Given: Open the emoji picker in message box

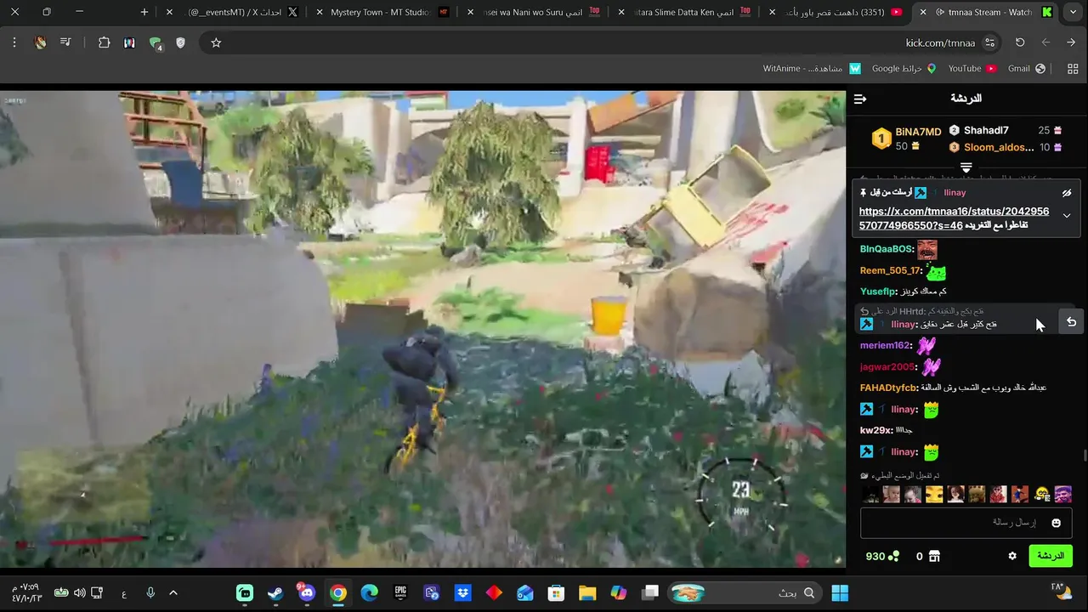Looking at the screenshot, I should pos(1057,523).
